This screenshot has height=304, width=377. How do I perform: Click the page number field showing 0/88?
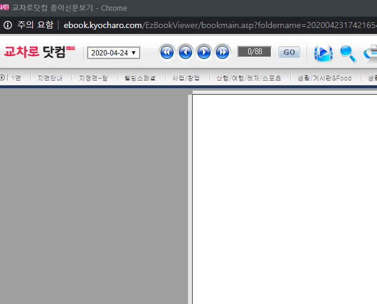(254, 52)
